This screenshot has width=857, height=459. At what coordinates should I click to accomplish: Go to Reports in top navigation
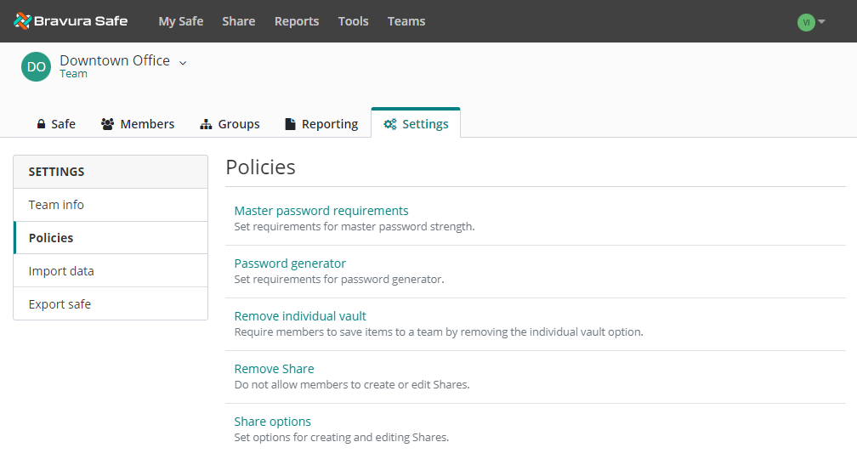pos(297,21)
